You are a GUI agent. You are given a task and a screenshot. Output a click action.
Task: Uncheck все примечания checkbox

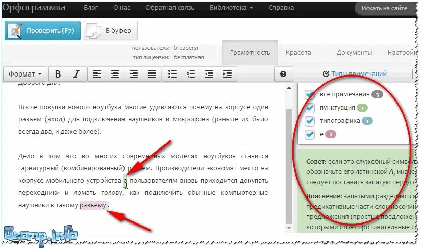(310, 94)
